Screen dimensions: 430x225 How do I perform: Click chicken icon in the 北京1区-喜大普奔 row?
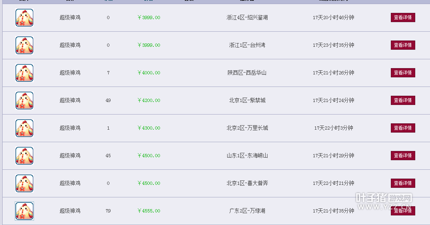pos(24,183)
